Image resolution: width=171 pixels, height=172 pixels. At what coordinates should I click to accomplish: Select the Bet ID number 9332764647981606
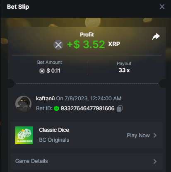point(87,109)
